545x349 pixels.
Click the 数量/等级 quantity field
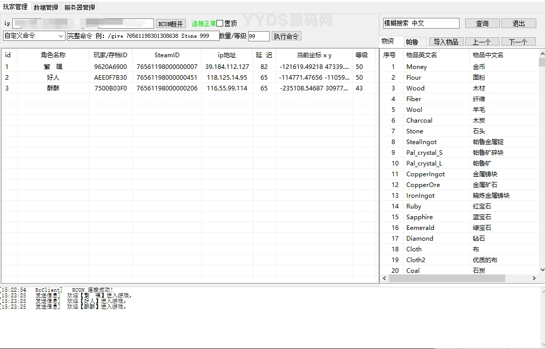[x=258, y=36]
